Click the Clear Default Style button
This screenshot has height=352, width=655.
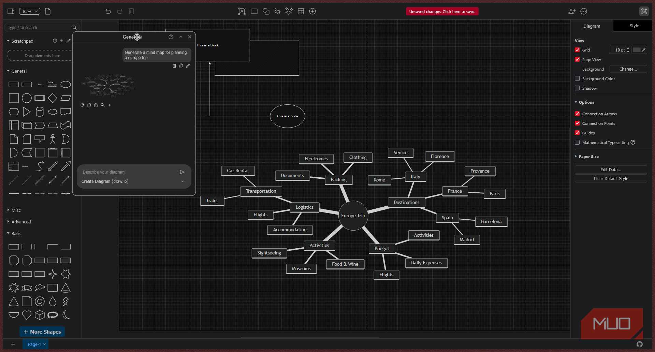[611, 178]
